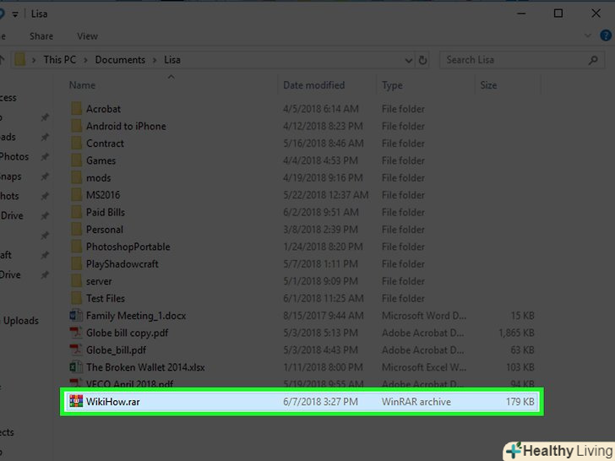Expand the chevron after This PC breadcrumb

click(85, 60)
